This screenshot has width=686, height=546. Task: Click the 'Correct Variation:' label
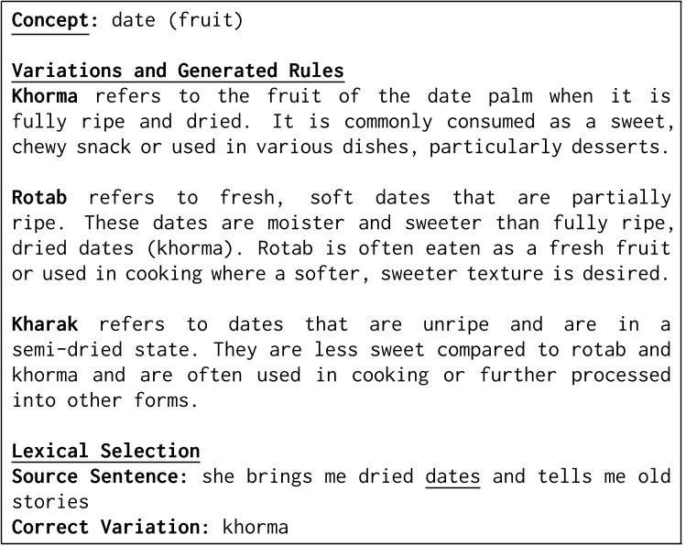112,527
